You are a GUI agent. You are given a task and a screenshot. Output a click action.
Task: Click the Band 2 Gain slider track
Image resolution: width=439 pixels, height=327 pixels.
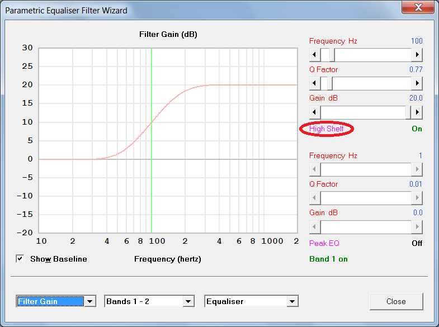(x=366, y=227)
